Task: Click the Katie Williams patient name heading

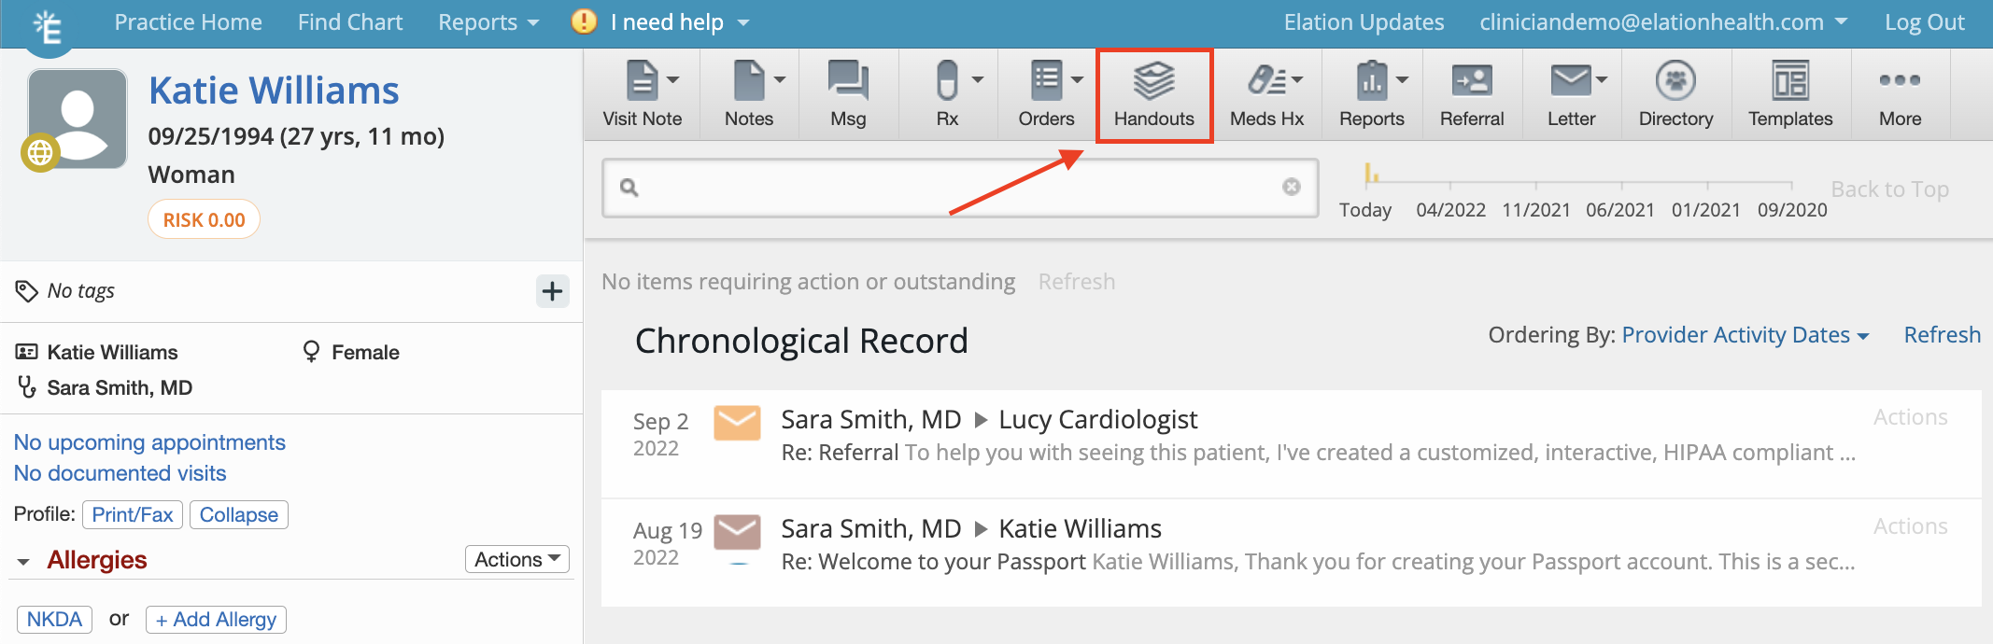Action: coord(274,91)
